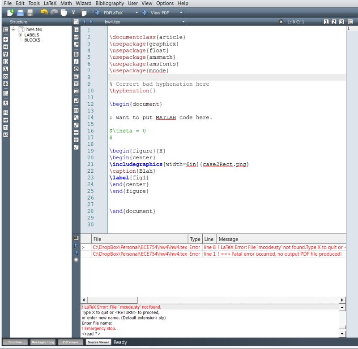
Task: Run PDFLaTeX with the blue arrow button
Action: (97, 13)
